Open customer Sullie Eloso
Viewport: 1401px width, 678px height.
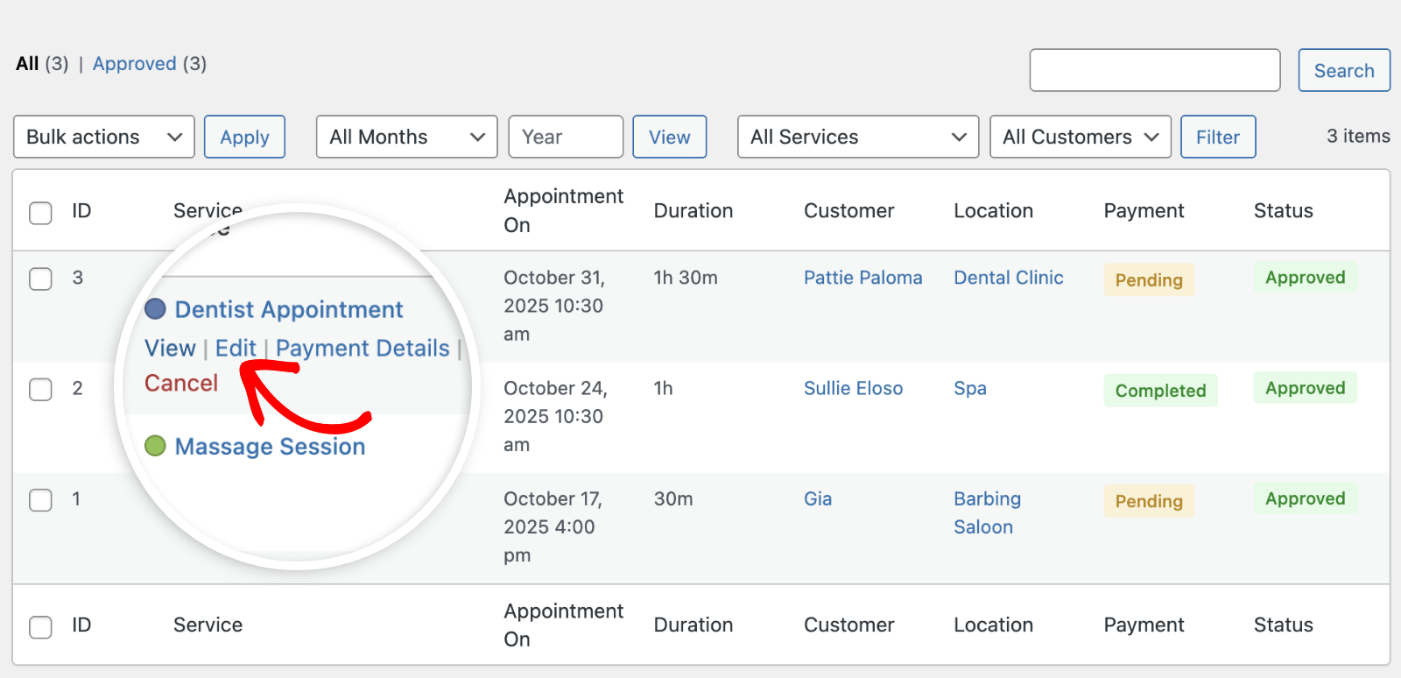[x=853, y=388]
